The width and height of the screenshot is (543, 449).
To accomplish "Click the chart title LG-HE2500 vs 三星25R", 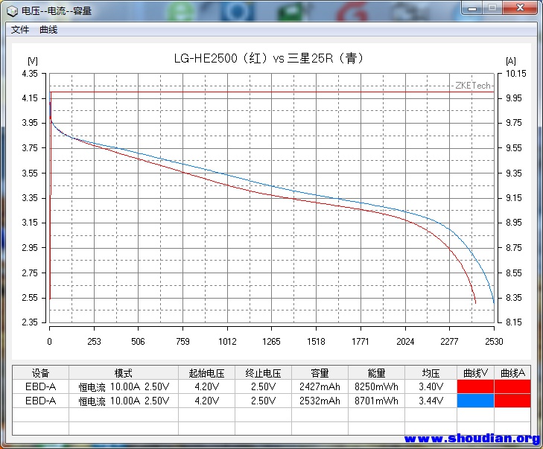I will (269, 58).
